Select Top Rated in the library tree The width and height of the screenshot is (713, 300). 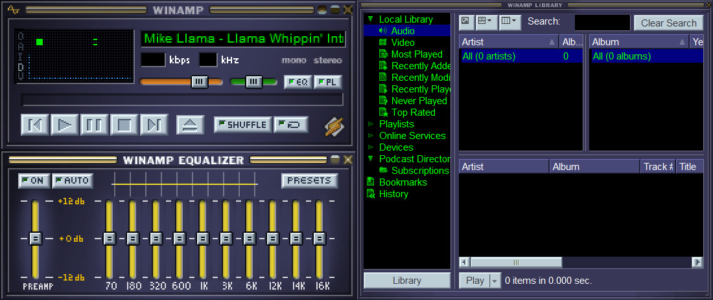pyautogui.click(x=413, y=112)
